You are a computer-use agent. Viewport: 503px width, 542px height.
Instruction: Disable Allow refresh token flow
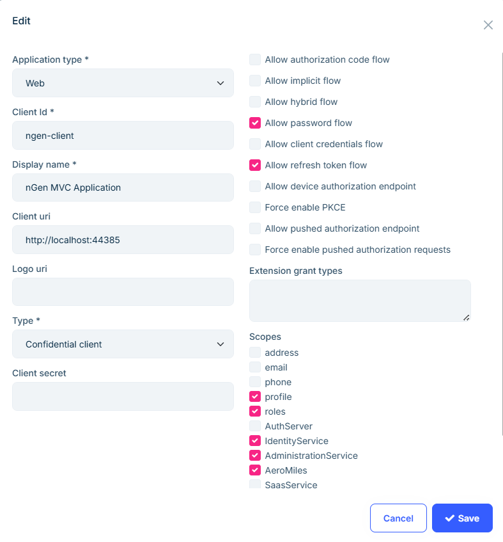pyautogui.click(x=255, y=165)
